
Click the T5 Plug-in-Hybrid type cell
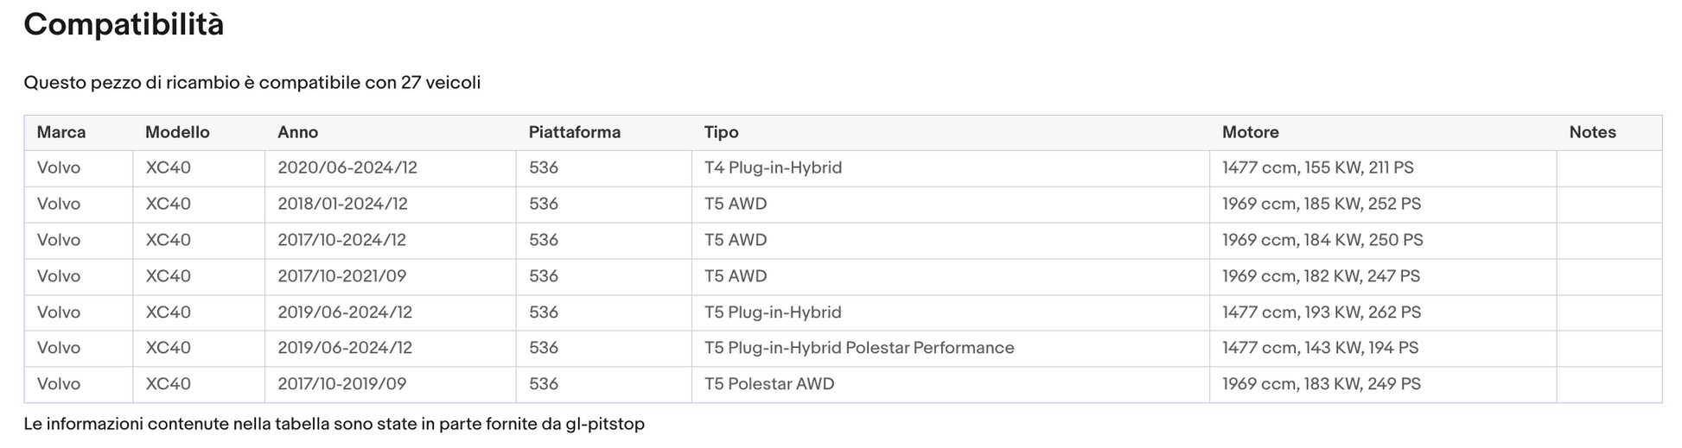click(x=951, y=312)
